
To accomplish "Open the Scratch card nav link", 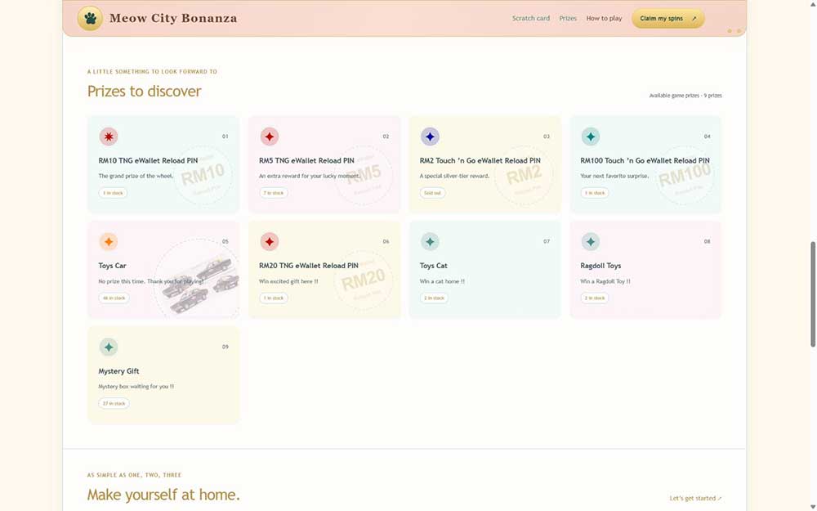I will (x=530, y=18).
